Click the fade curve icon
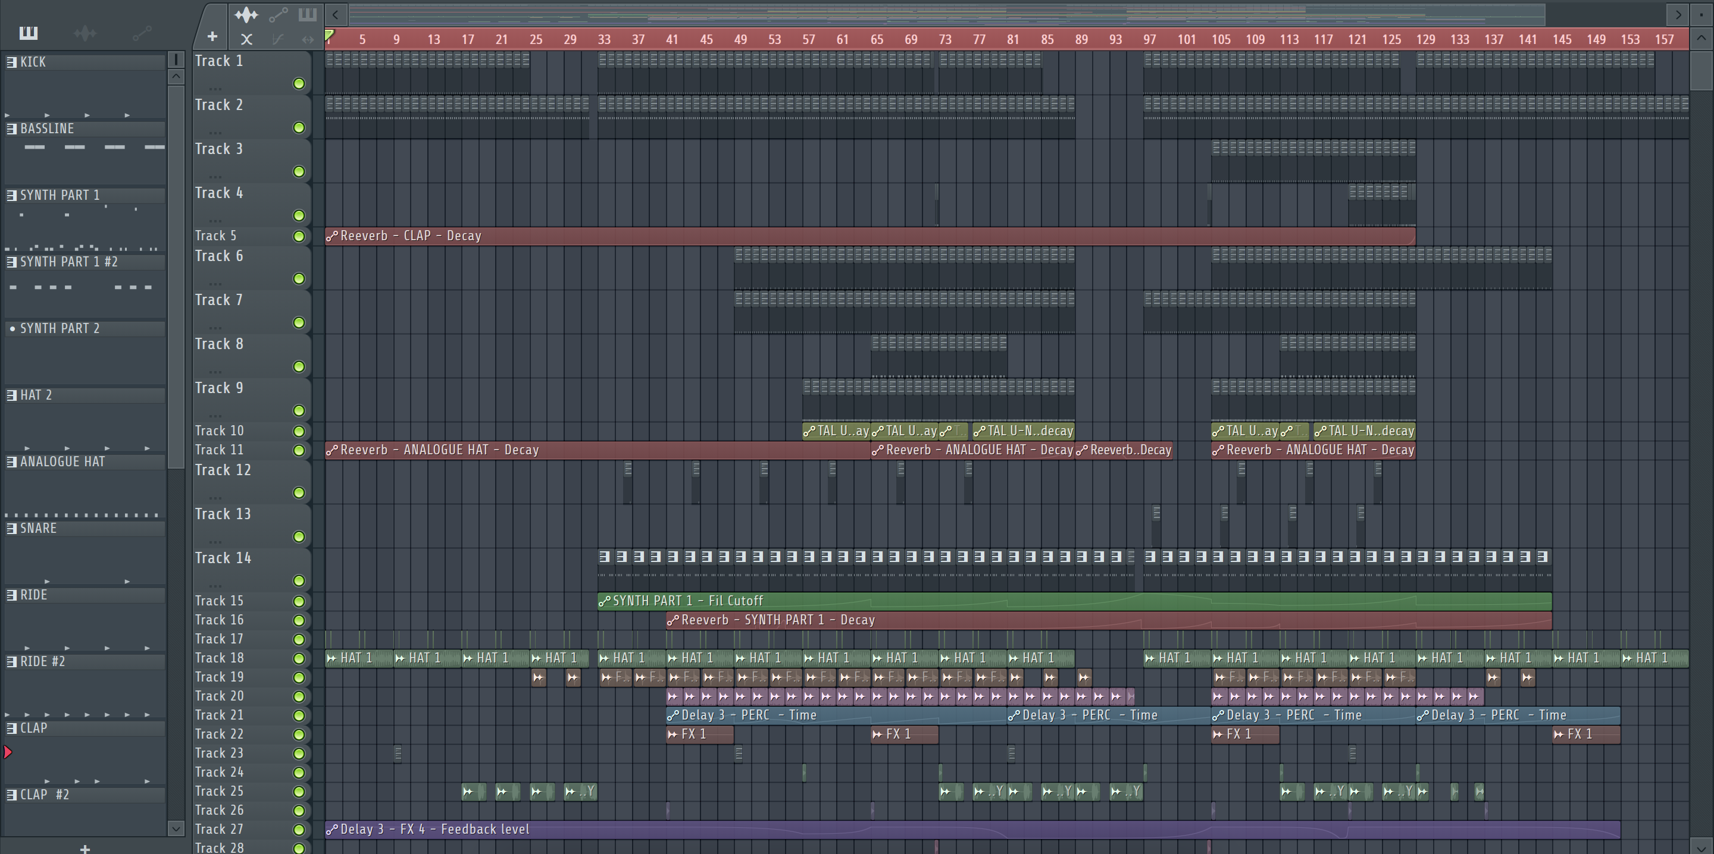Screen dimensions: 1714x854 tap(278, 39)
